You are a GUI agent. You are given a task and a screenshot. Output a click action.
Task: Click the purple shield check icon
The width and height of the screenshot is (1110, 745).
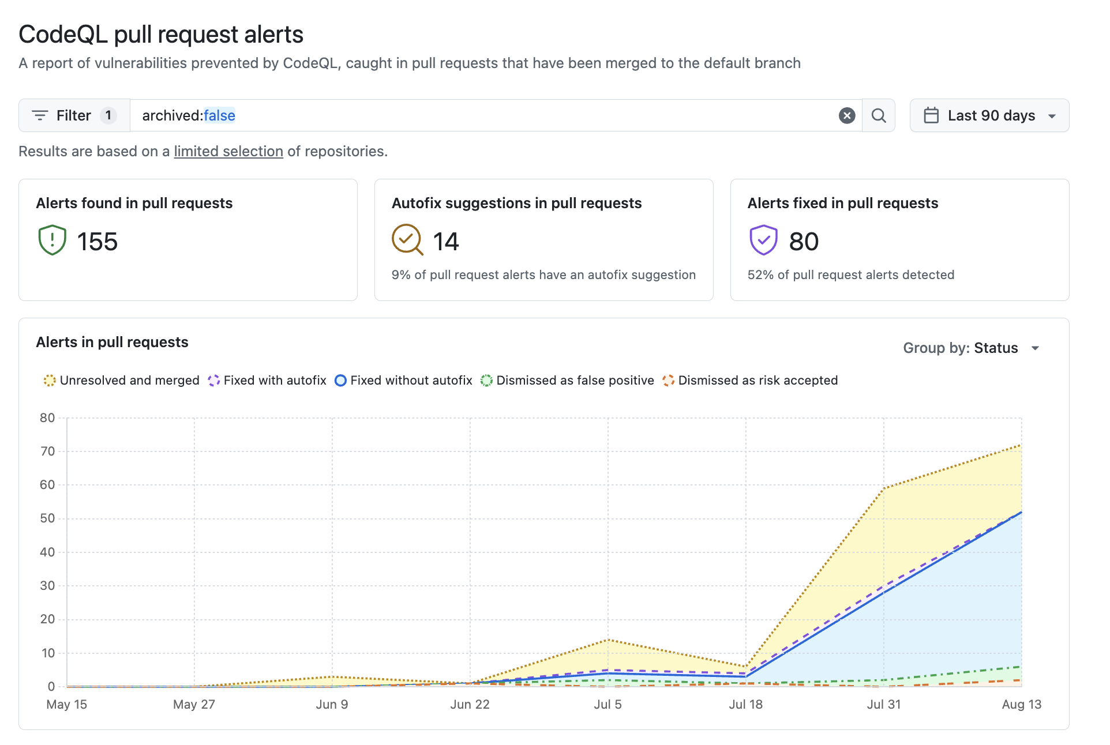(x=763, y=240)
